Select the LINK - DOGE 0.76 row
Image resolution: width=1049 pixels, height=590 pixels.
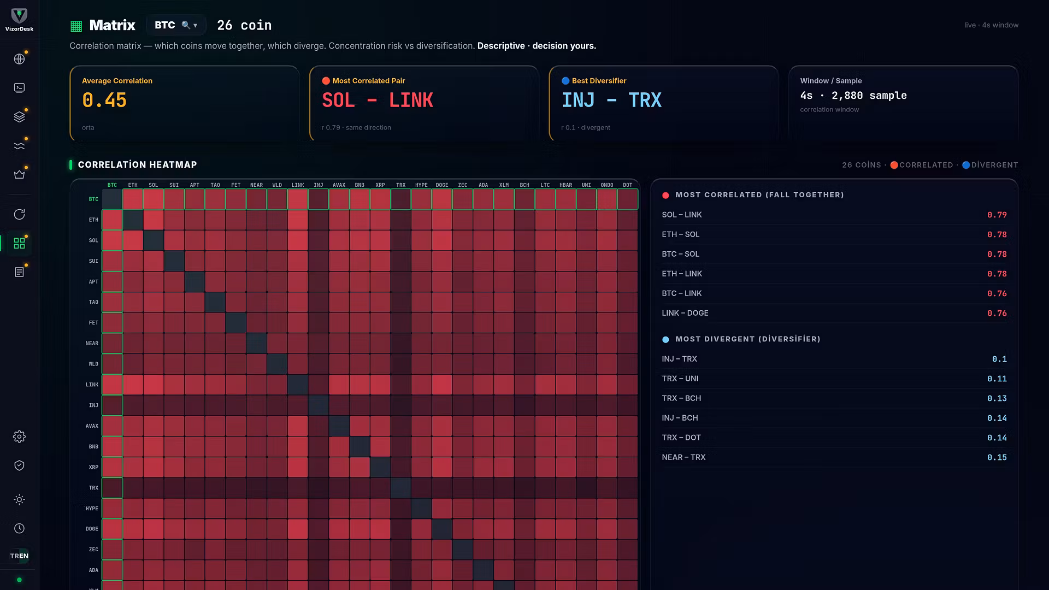tap(834, 313)
